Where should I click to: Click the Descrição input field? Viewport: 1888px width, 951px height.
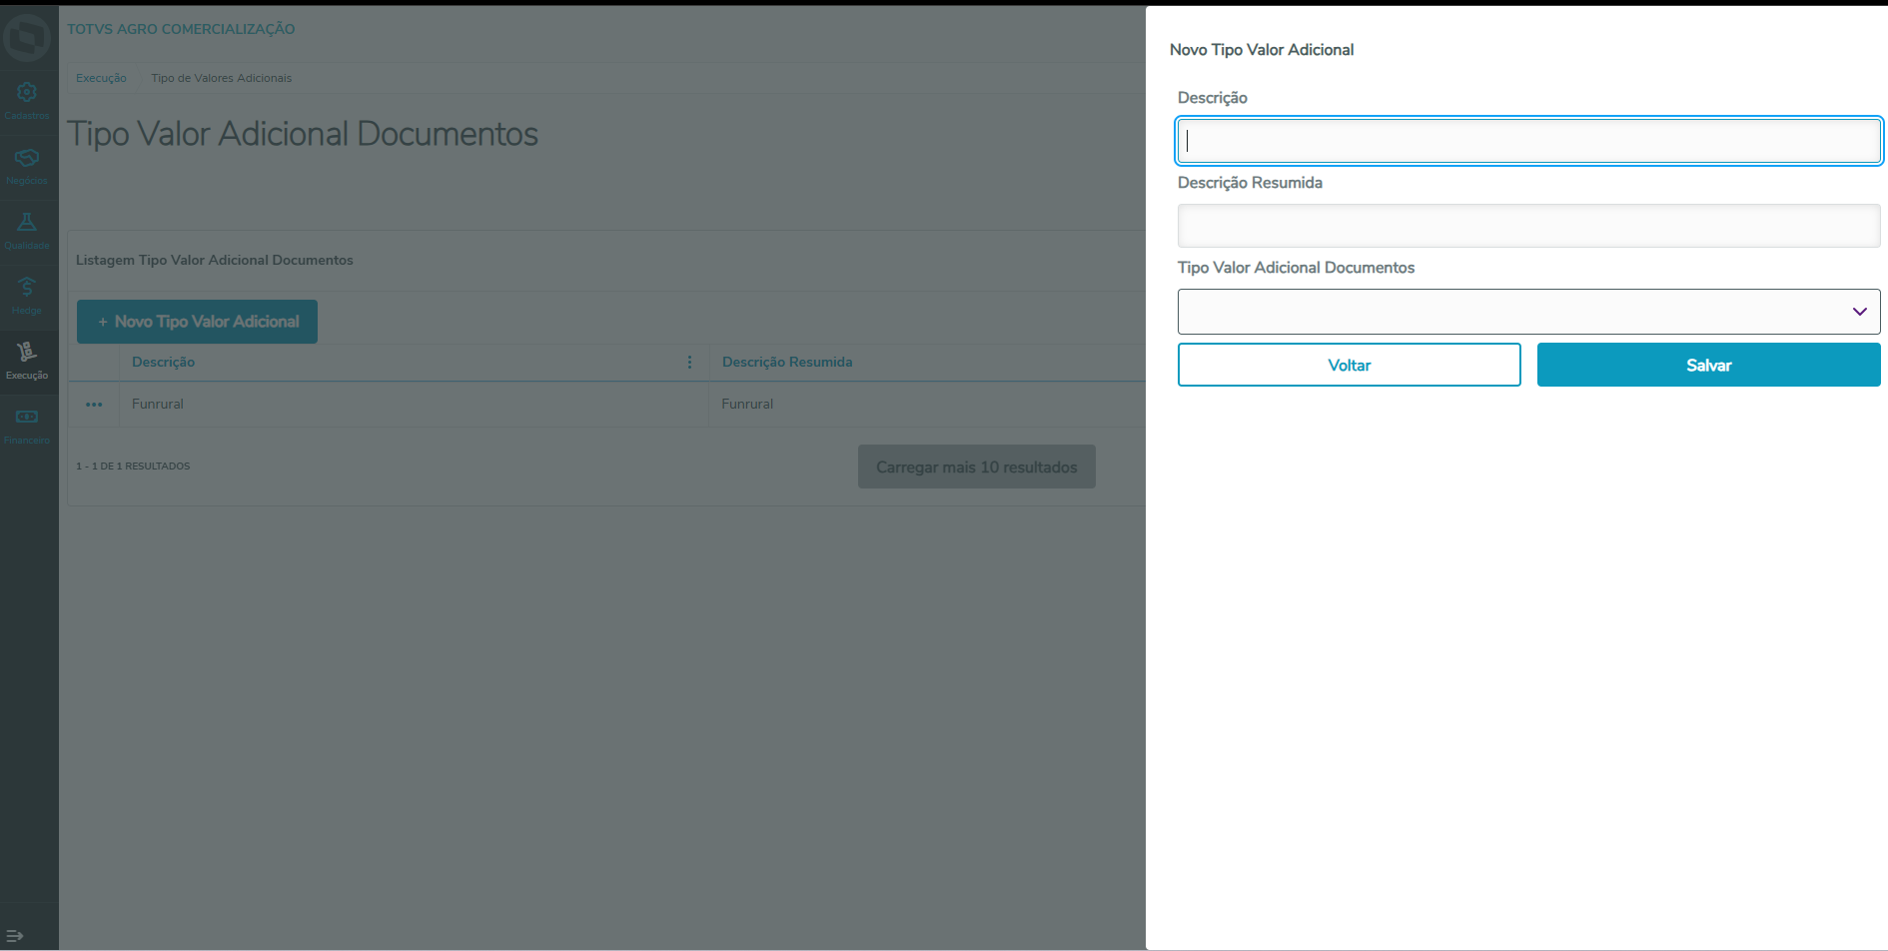pos(1528,141)
